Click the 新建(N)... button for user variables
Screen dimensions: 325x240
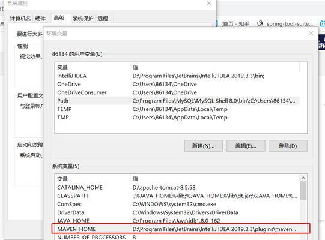coord(203,146)
